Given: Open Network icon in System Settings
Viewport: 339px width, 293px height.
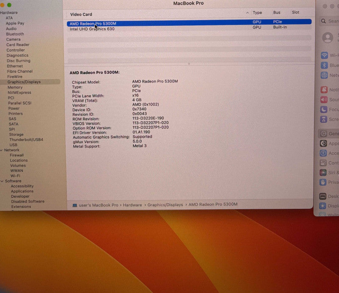Looking at the screenshot, I should [324, 75].
